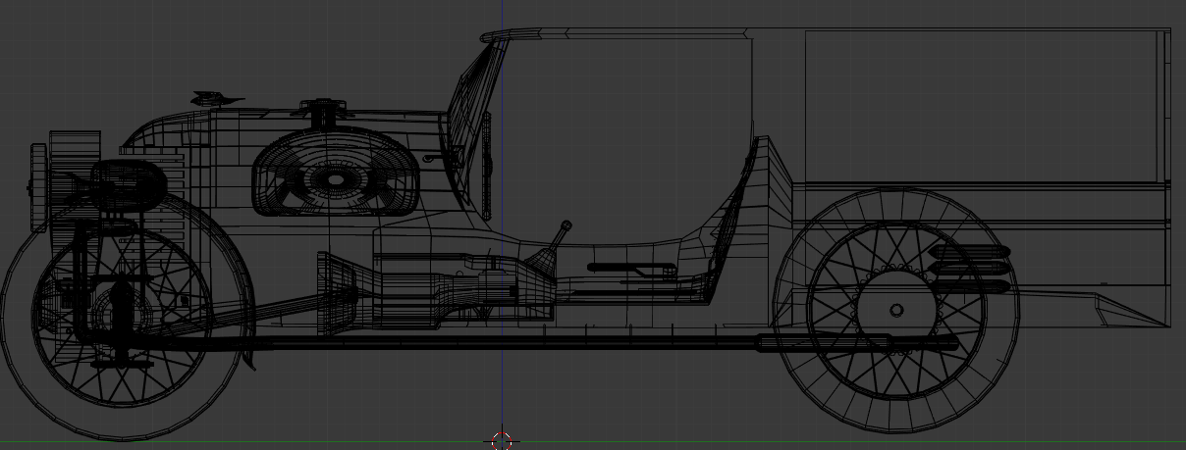Select the rear leaf spring above rear wheel
This screenshot has width=1186, height=450.
[970, 269]
